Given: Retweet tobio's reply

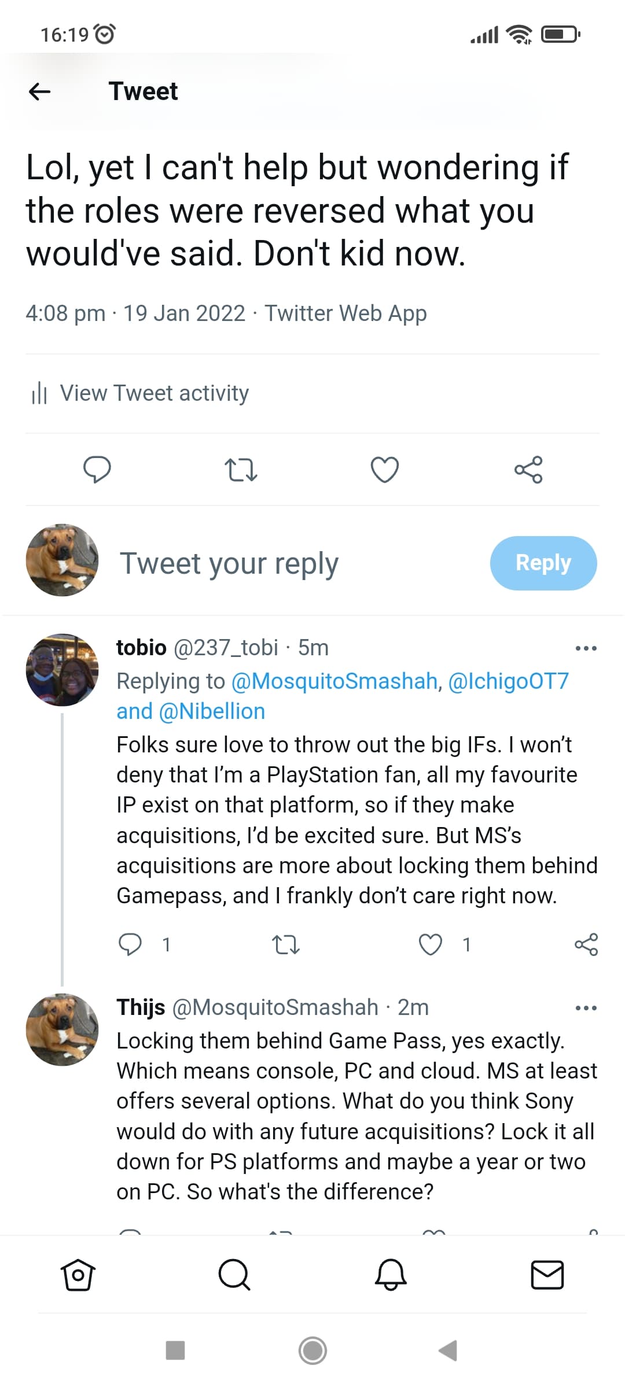Looking at the screenshot, I should (x=285, y=945).
